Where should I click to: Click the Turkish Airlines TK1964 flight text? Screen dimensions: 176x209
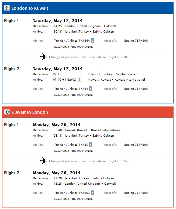[72, 40]
